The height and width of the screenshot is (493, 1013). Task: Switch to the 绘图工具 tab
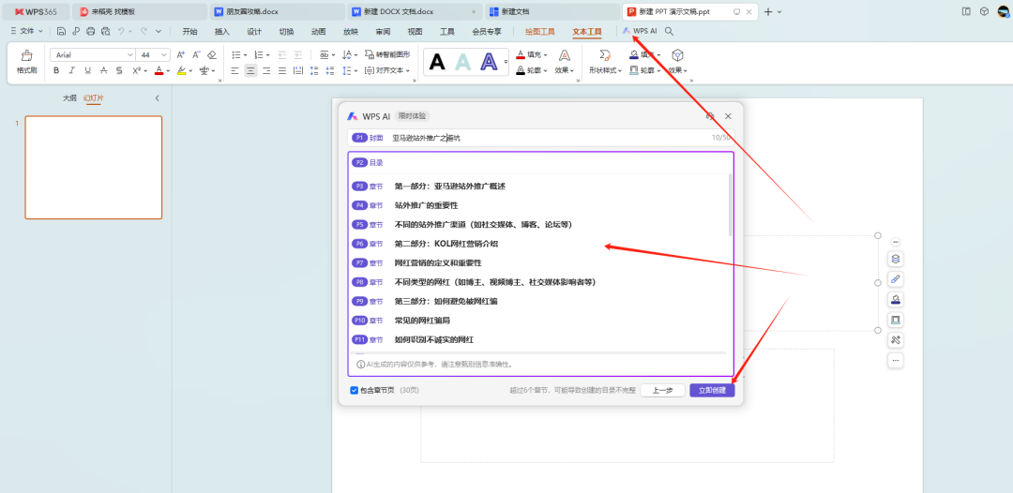point(539,31)
